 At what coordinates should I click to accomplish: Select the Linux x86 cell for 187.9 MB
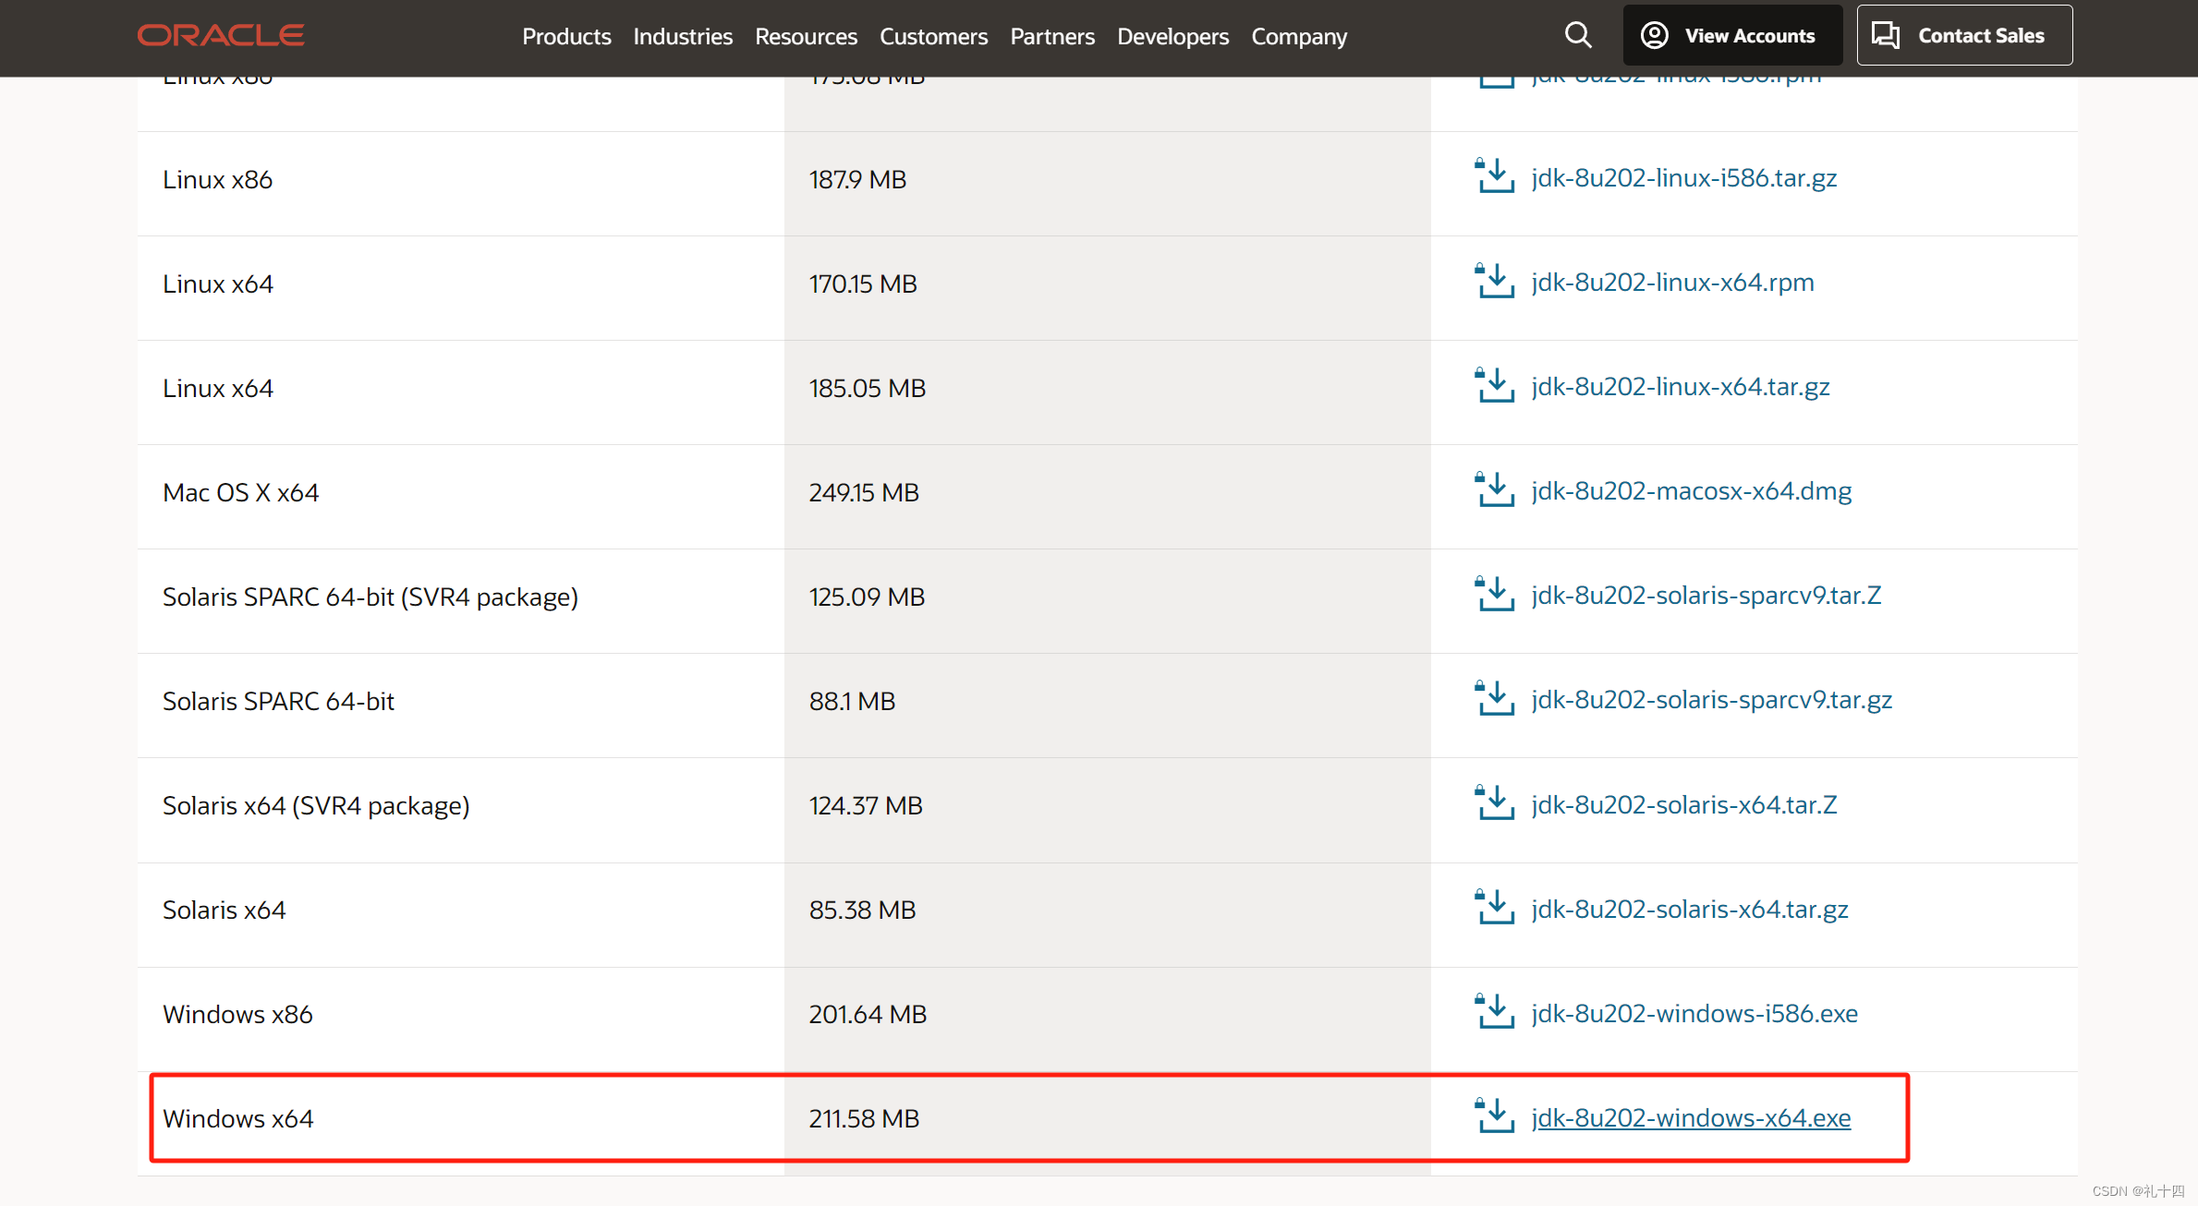point(461,183)
